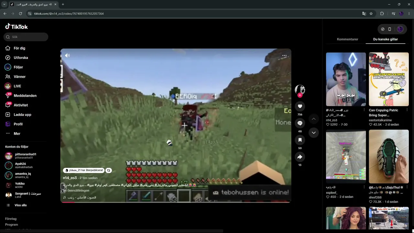Click Se översättningen link
The image size is (414, 233).
point(76,191)
